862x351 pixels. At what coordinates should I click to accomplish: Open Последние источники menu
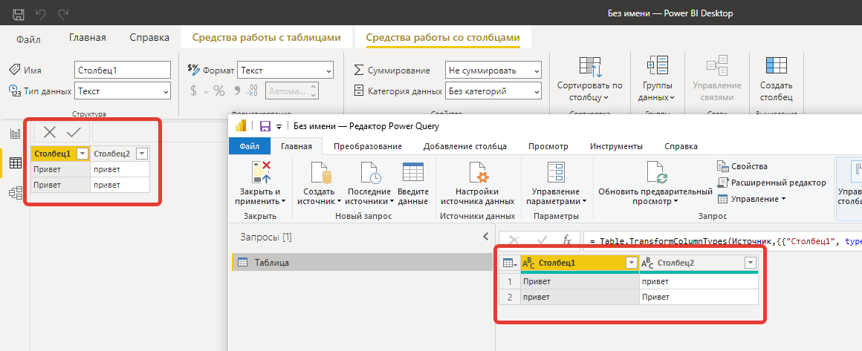pos(370,183)
